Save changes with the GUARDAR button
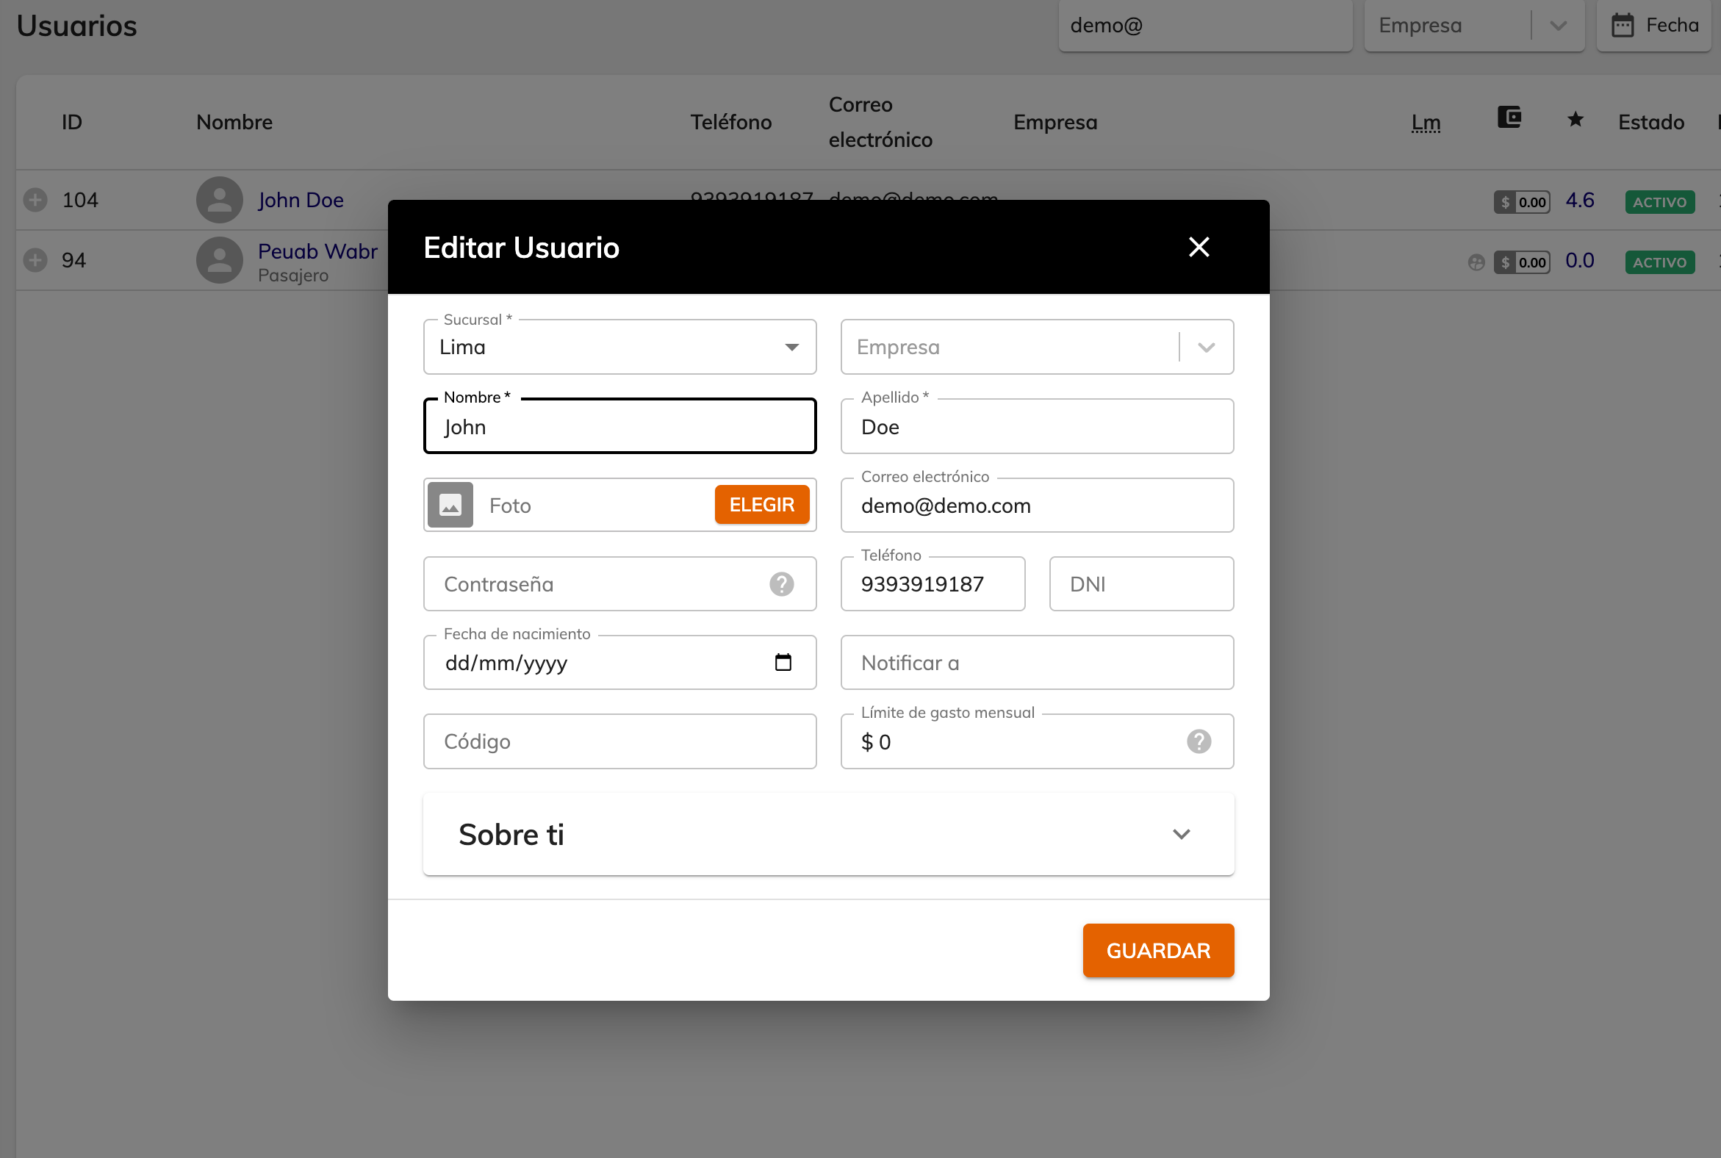 [1157, 951]
